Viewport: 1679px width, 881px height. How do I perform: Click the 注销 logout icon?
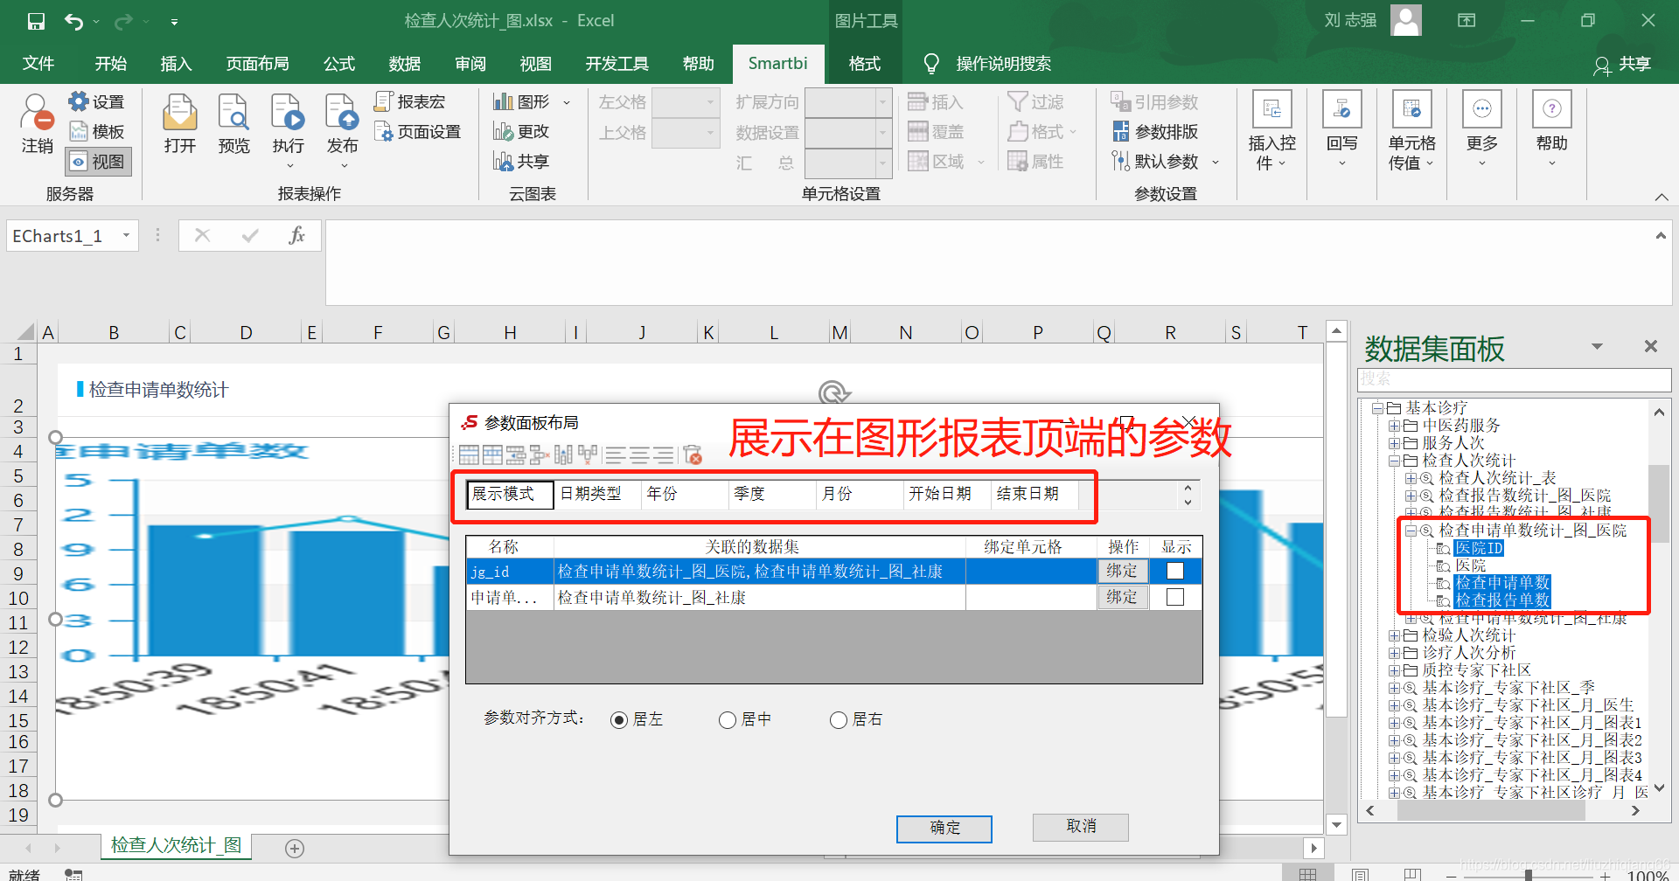tap(37, 112)
